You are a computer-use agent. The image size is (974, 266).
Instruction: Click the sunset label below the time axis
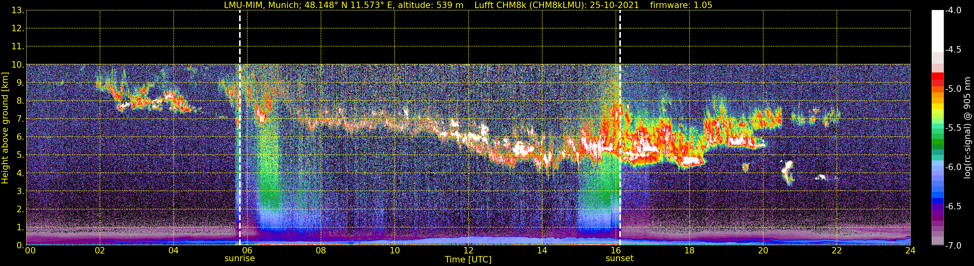pos(619,259)
